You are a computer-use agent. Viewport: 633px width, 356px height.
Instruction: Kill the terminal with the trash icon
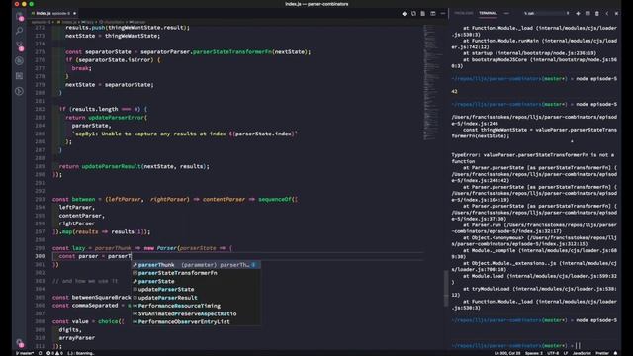597,13
